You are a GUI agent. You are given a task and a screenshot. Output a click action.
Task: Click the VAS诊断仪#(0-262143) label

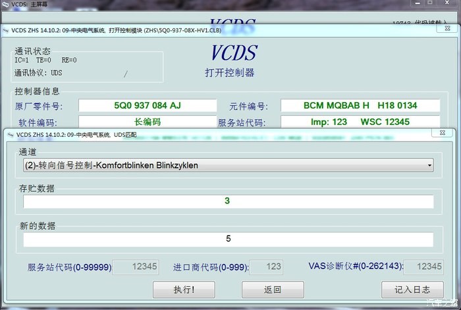356,266
